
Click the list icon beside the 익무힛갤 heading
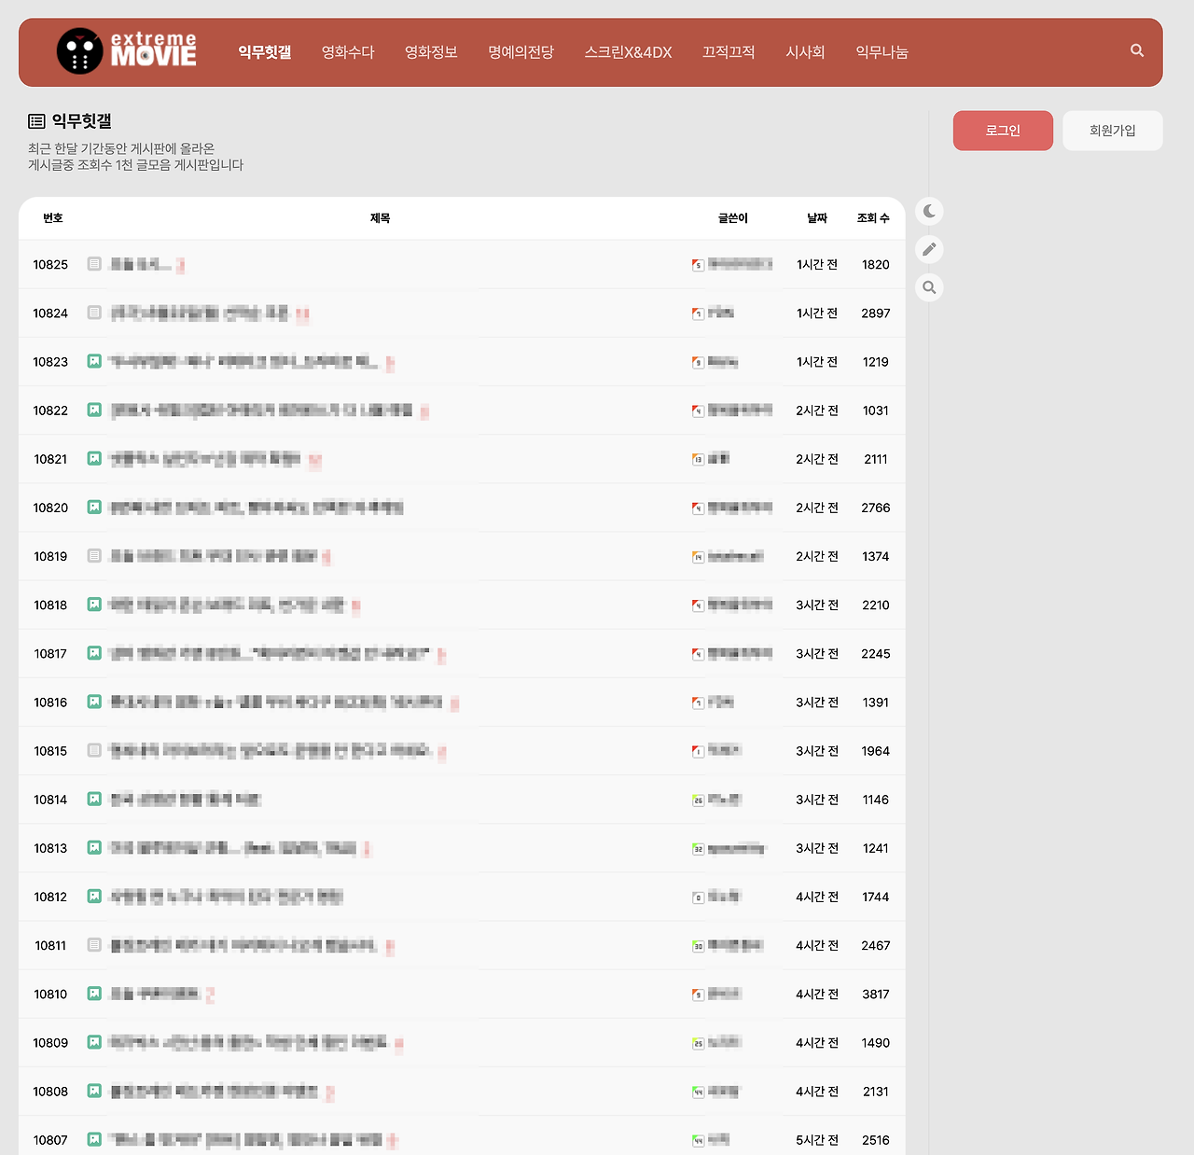(x=36, y=120)
